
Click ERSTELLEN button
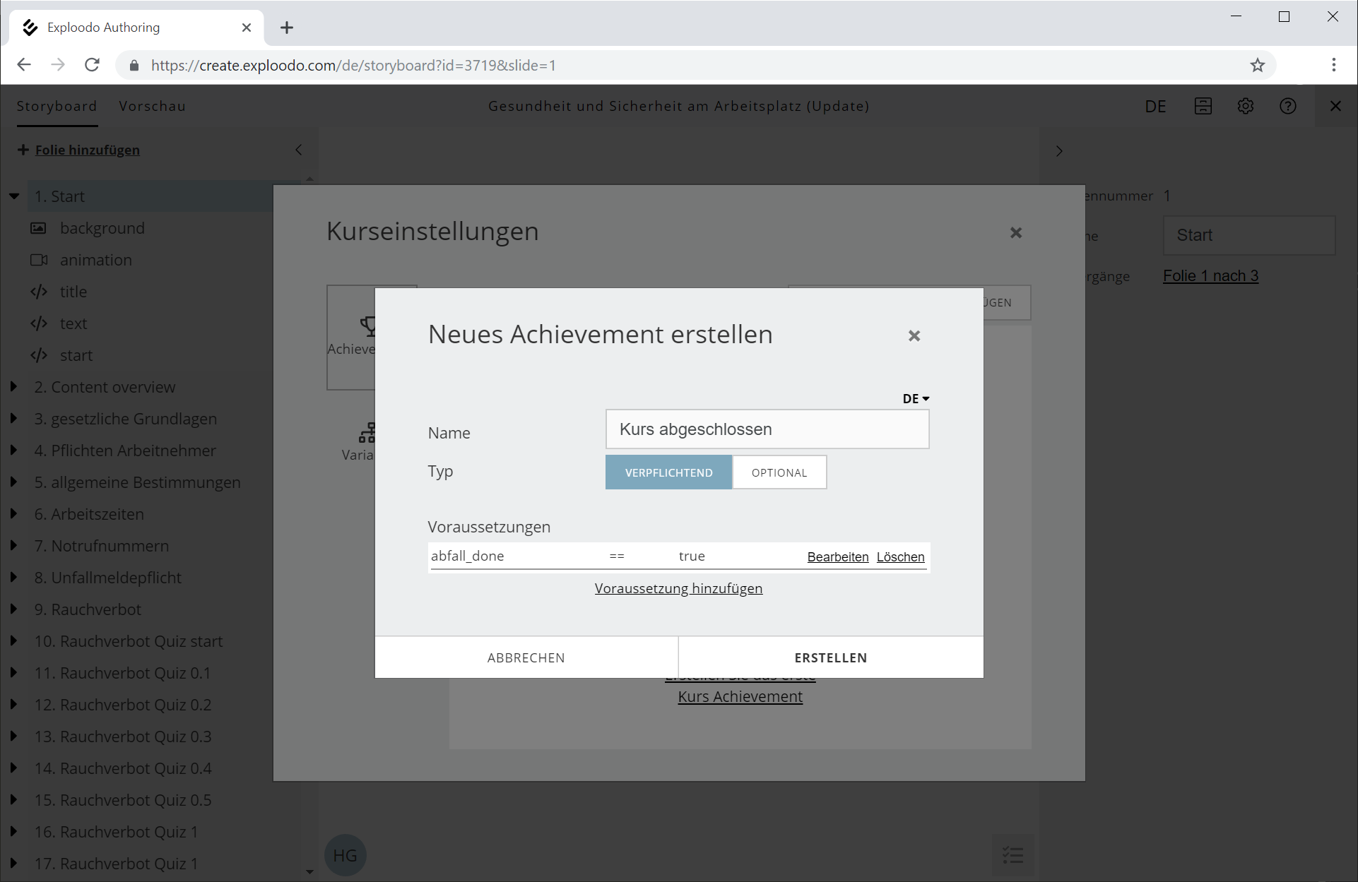coord(830,657)
